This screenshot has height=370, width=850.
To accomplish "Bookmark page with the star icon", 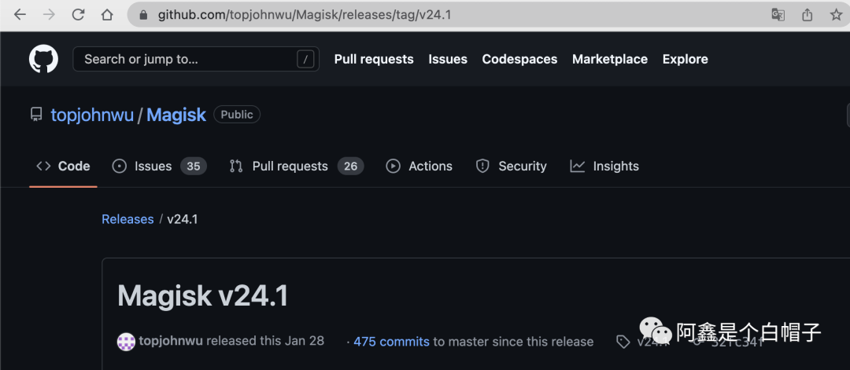I will 836,15.
